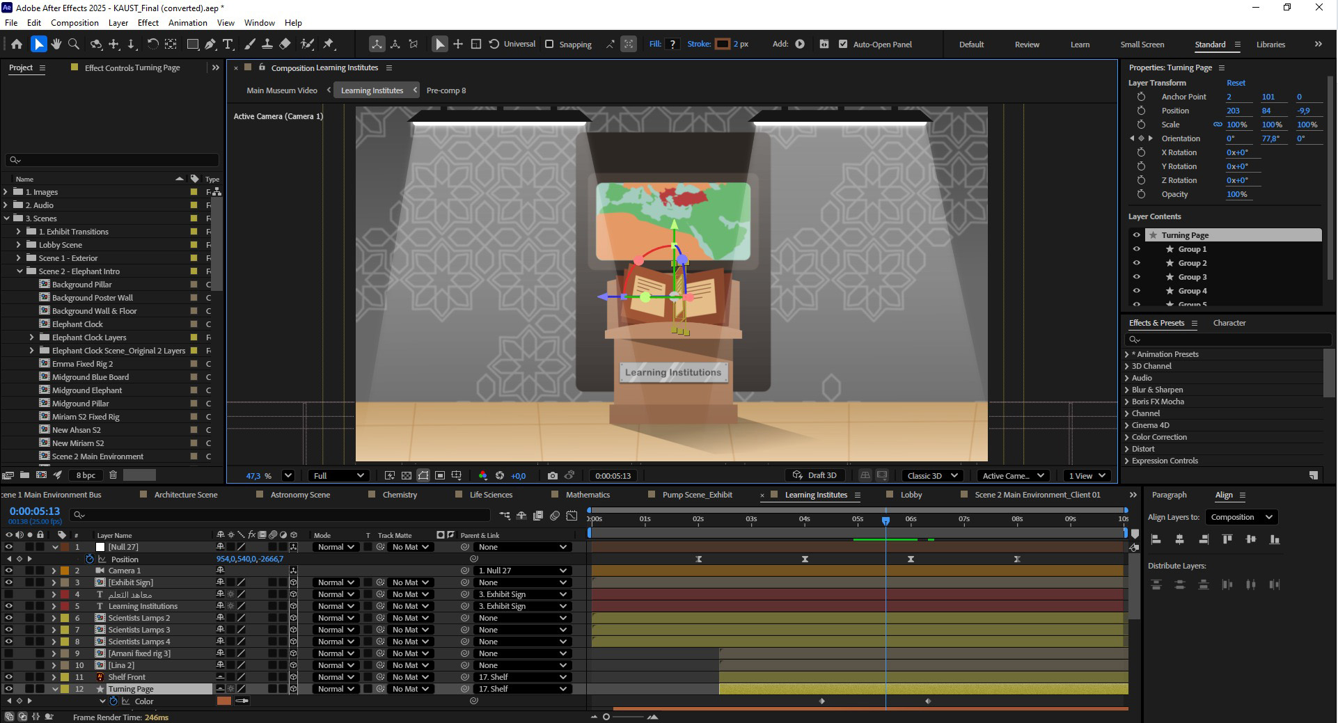Enable the Snapping checkbox

pyautogui.click(x=549, y=44)
